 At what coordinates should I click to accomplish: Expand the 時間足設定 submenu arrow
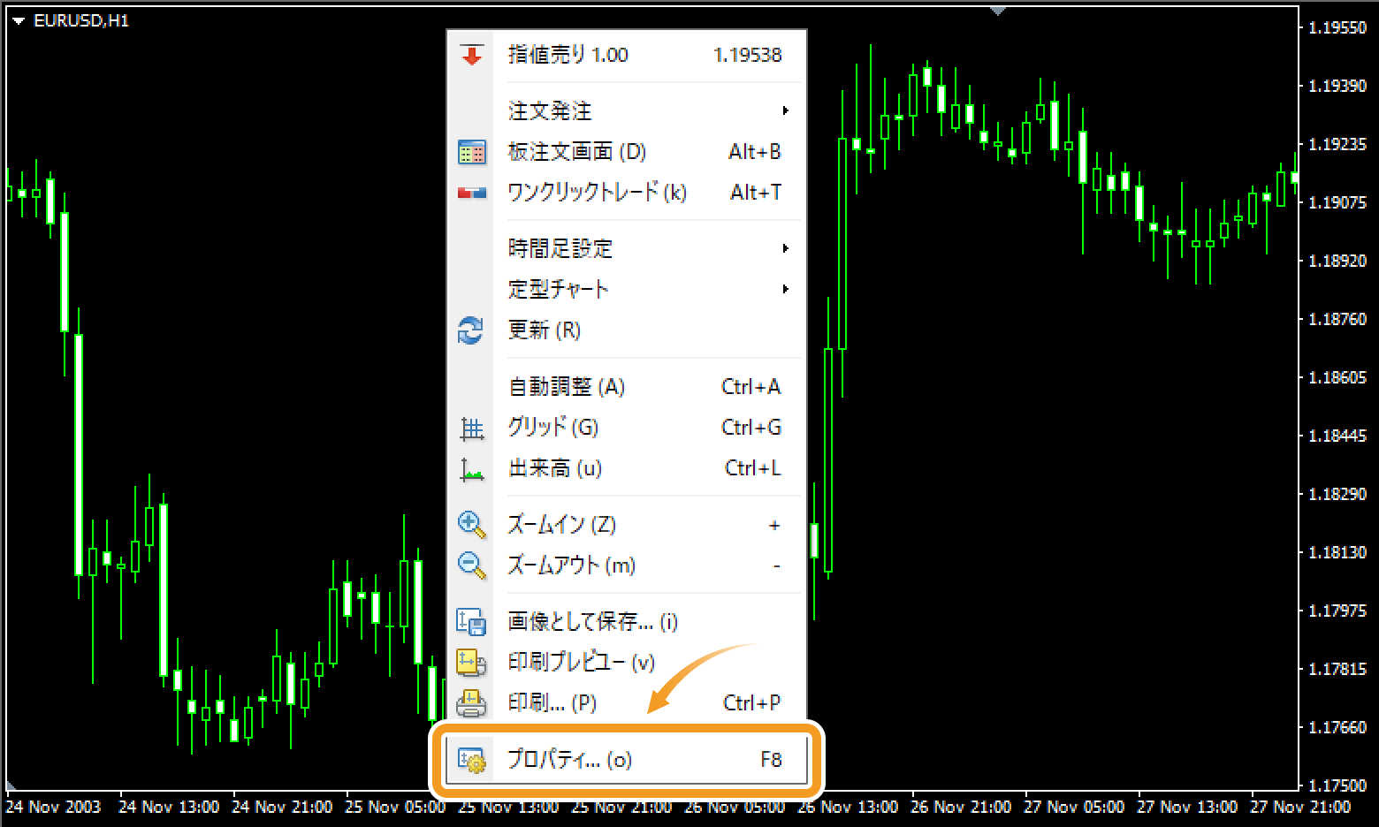coord(785,248)
